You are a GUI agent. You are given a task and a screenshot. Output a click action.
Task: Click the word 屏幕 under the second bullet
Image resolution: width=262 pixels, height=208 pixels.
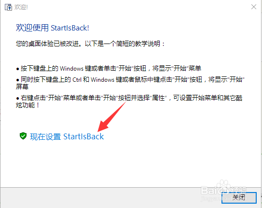click(22, 87)
